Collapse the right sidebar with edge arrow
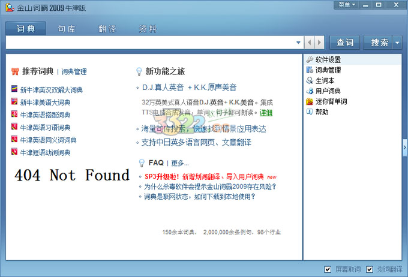 pos(404,147)
